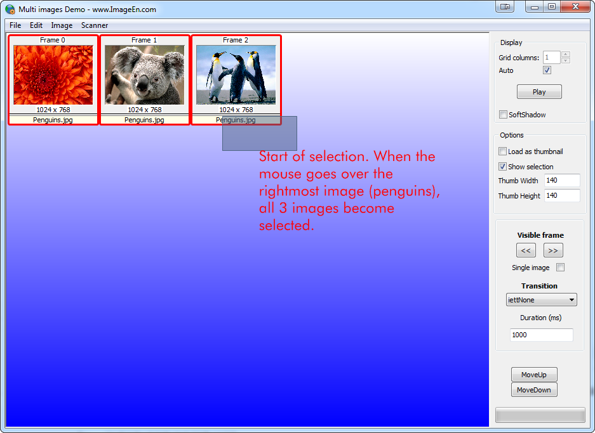Click the progress bar at the bottom right
Viewport: 595px width, 433px height.
(x=540, y=415)
